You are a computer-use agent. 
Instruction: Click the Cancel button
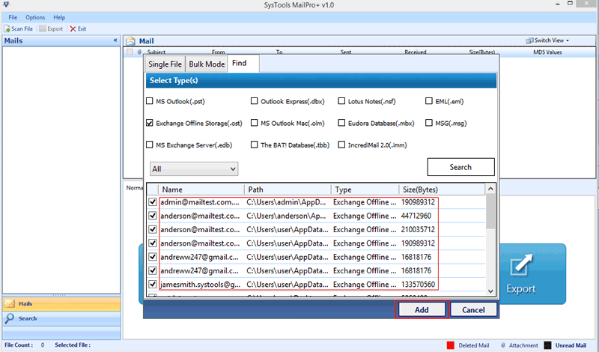pos(473,309)
